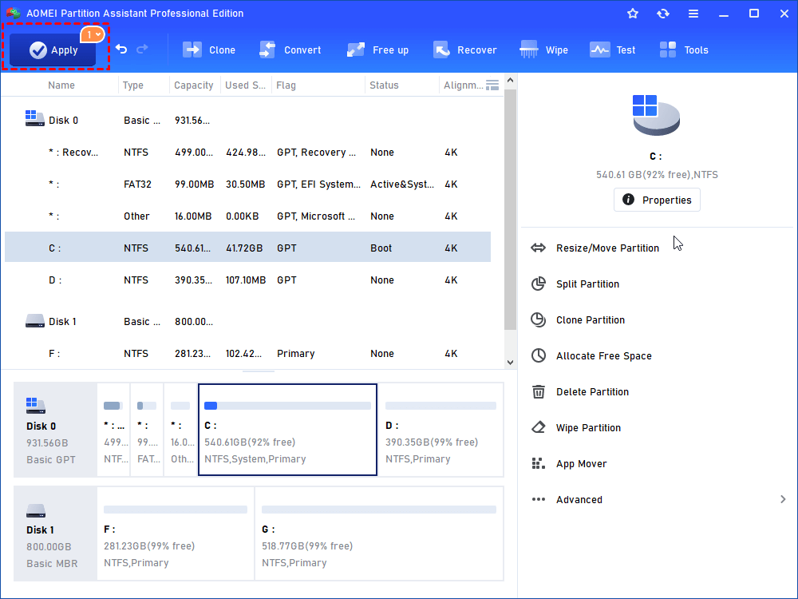Image resolution: width=798 pixels, height=599 pixels.
Task: Click the Allocate Free Space clock icon
Action: coord(539,355)
